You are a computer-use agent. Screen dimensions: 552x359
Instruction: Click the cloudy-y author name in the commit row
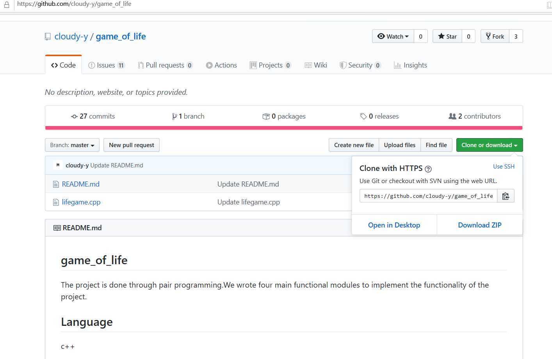click(x=77, y=165)
